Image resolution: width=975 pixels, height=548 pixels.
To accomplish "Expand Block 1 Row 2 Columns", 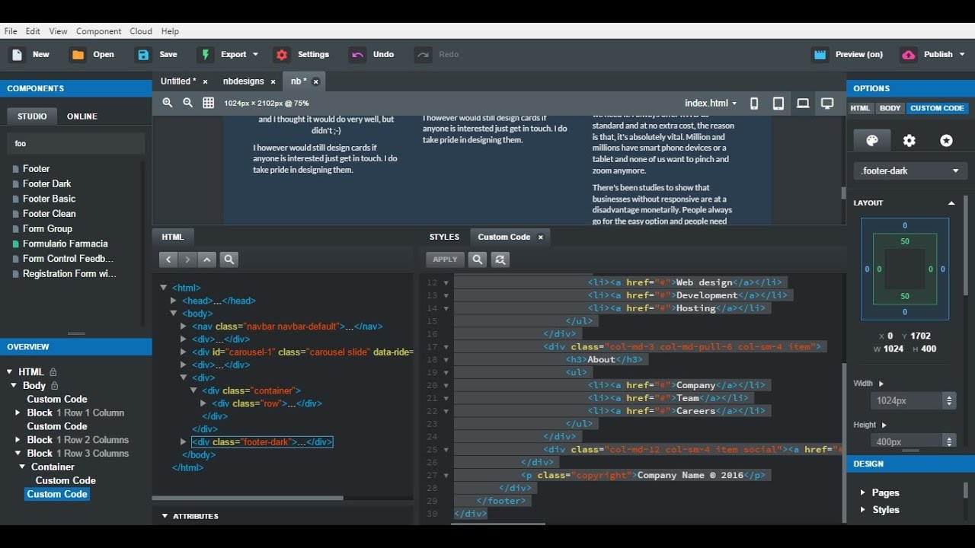I will click(18, 440).
